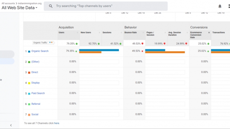Select the 76.92% Transactions summary value
The width and height of the screenshot is (230, 129).
coord(224,43)
